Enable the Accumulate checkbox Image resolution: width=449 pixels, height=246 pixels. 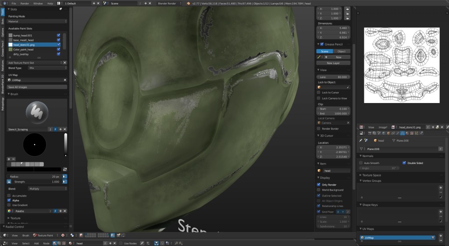coord(9,196)
